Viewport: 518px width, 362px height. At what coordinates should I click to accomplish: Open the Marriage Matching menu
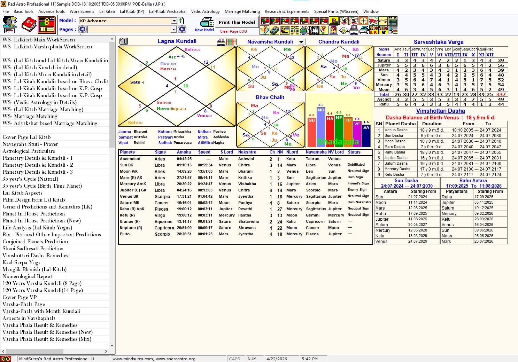click(242, 11)
